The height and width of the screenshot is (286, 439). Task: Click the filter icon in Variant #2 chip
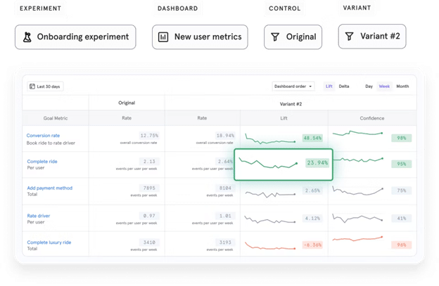click(x=348, y=36)
